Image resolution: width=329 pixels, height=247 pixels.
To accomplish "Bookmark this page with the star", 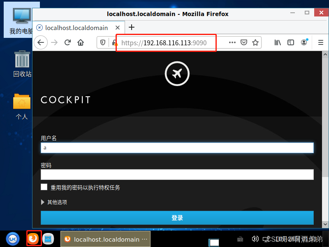I will pos(255,43).
